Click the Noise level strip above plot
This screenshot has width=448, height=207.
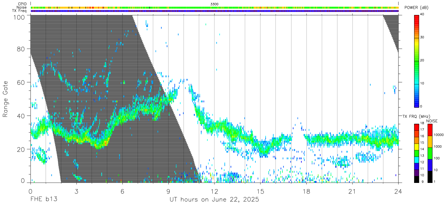[x=215, y=7]
